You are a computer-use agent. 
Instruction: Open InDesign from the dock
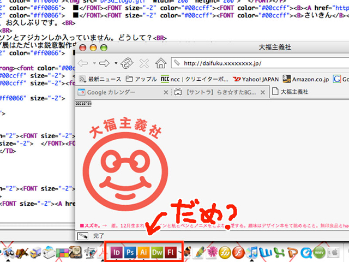click(x=117, y=252)
